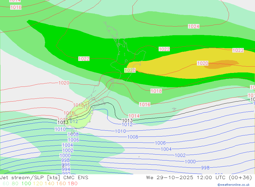Click the 1022 label at the far right edge

point(238,50)
